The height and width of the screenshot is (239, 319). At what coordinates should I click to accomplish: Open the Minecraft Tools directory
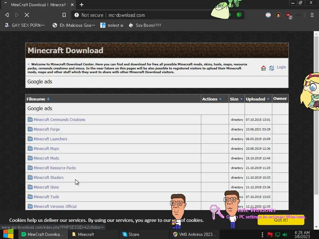46,197
